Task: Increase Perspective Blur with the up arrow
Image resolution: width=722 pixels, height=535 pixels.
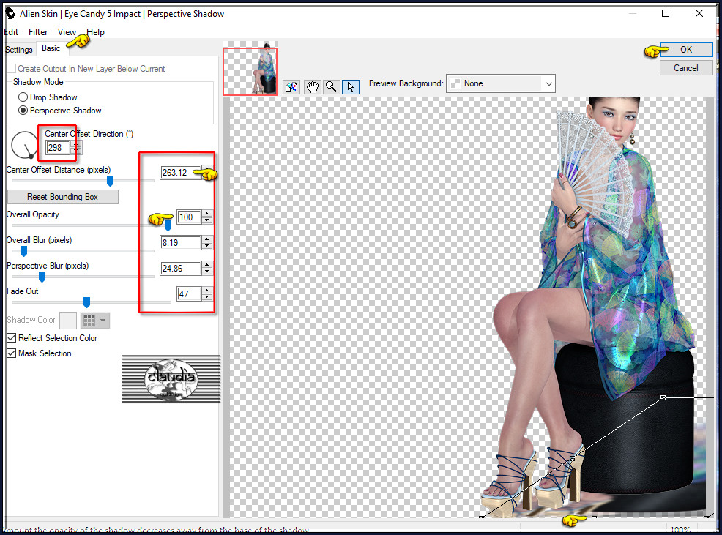Action: click(x=207, y=265)
